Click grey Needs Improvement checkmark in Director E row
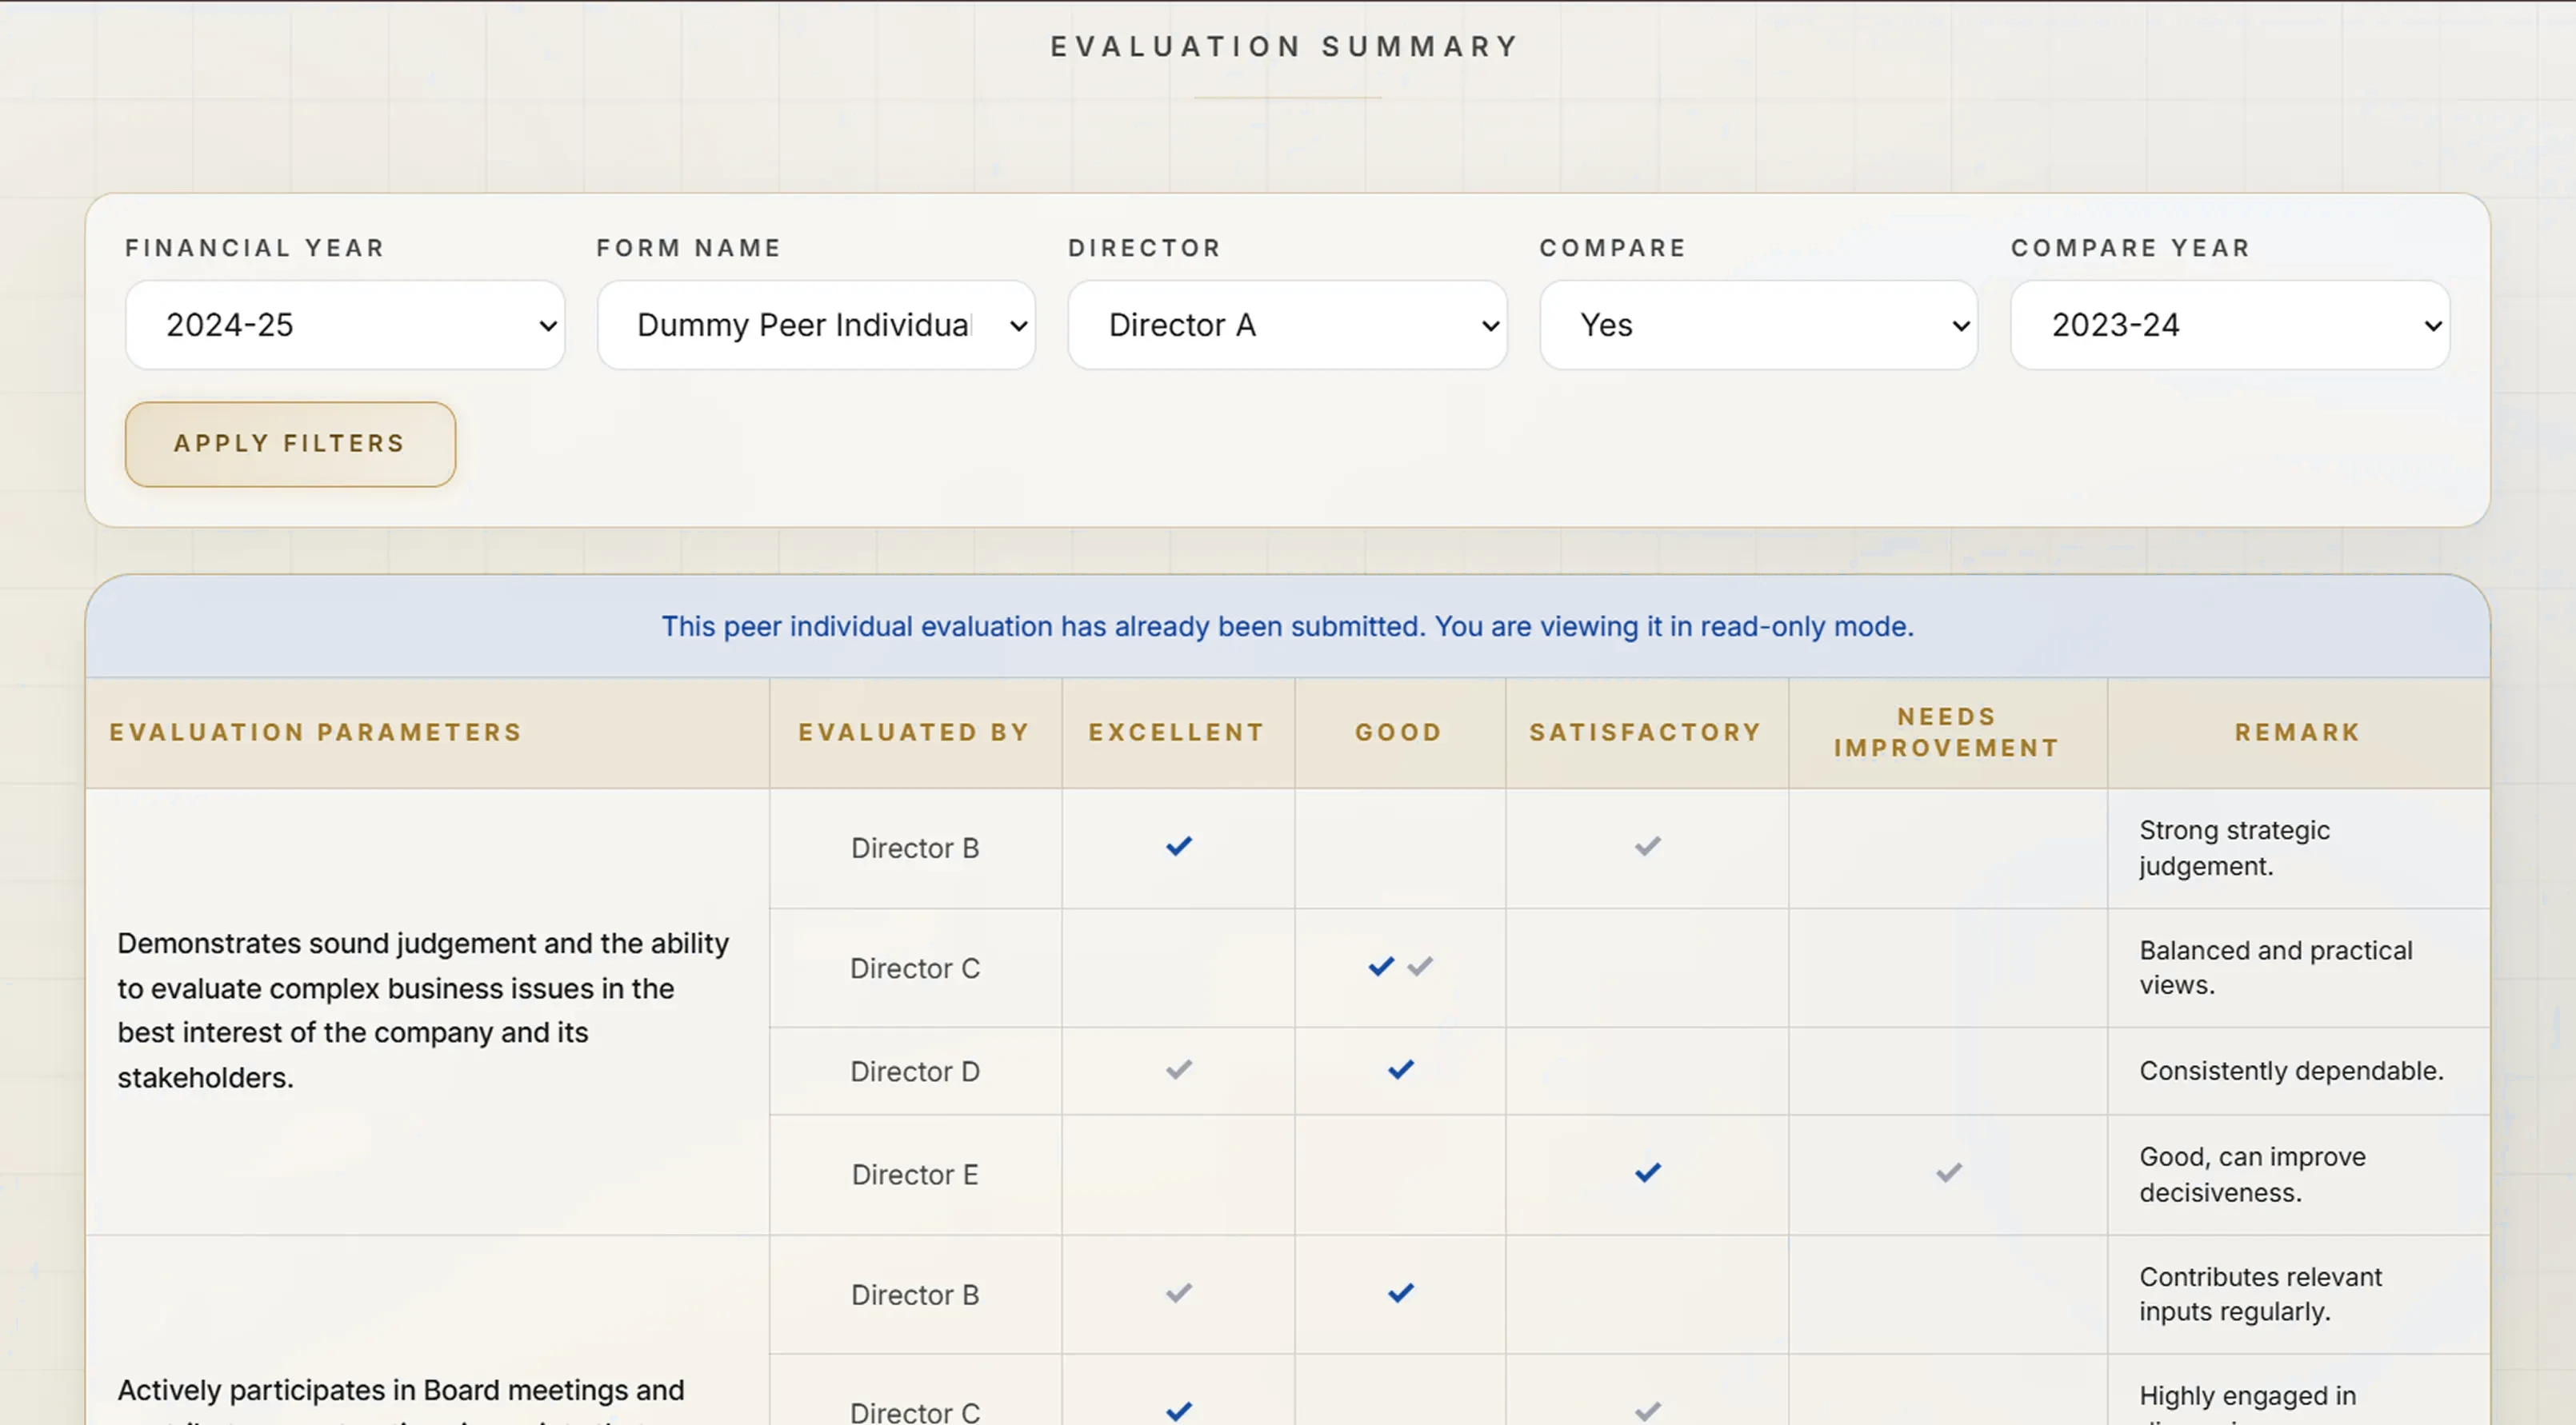2576x1425 pixels. tap(1949, 1173)
